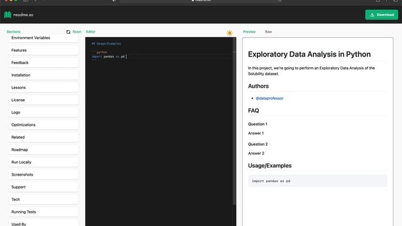
Task: Click the Answer 1 text in preview
Action: pyautogui.click(x=256, y=133)
